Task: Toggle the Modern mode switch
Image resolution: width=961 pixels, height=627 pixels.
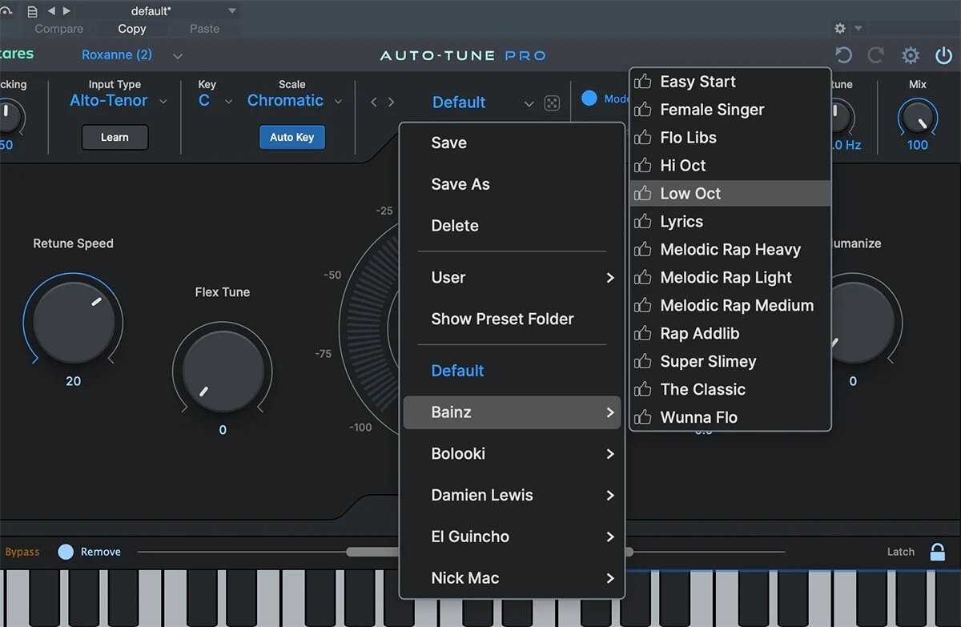Action: (590, 98)
